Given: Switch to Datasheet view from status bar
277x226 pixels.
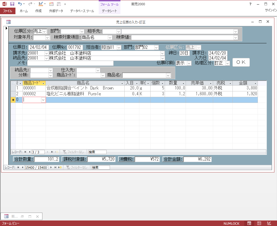Looking at the screenshot, I should pos(259,223).
